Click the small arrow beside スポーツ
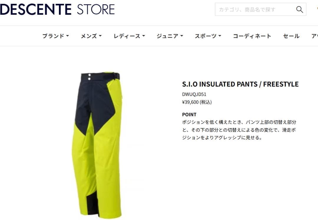This screenshot has width=318, height=220. (x=220, y=36)
